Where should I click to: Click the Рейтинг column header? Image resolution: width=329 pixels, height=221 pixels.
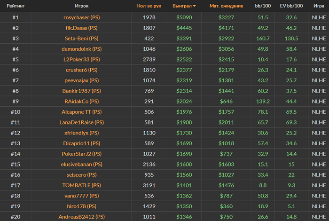point(15,6)
